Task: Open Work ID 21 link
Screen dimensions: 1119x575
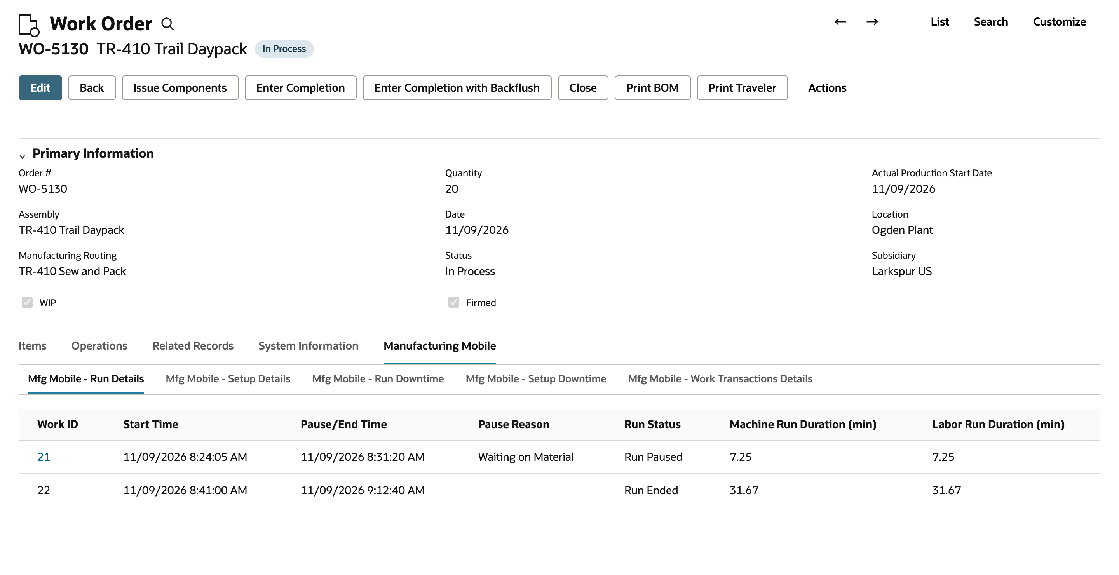Action: [x=44, y=457]
